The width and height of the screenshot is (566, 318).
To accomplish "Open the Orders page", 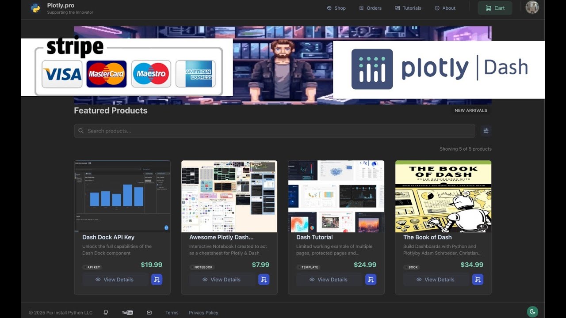I will (370, 8).
